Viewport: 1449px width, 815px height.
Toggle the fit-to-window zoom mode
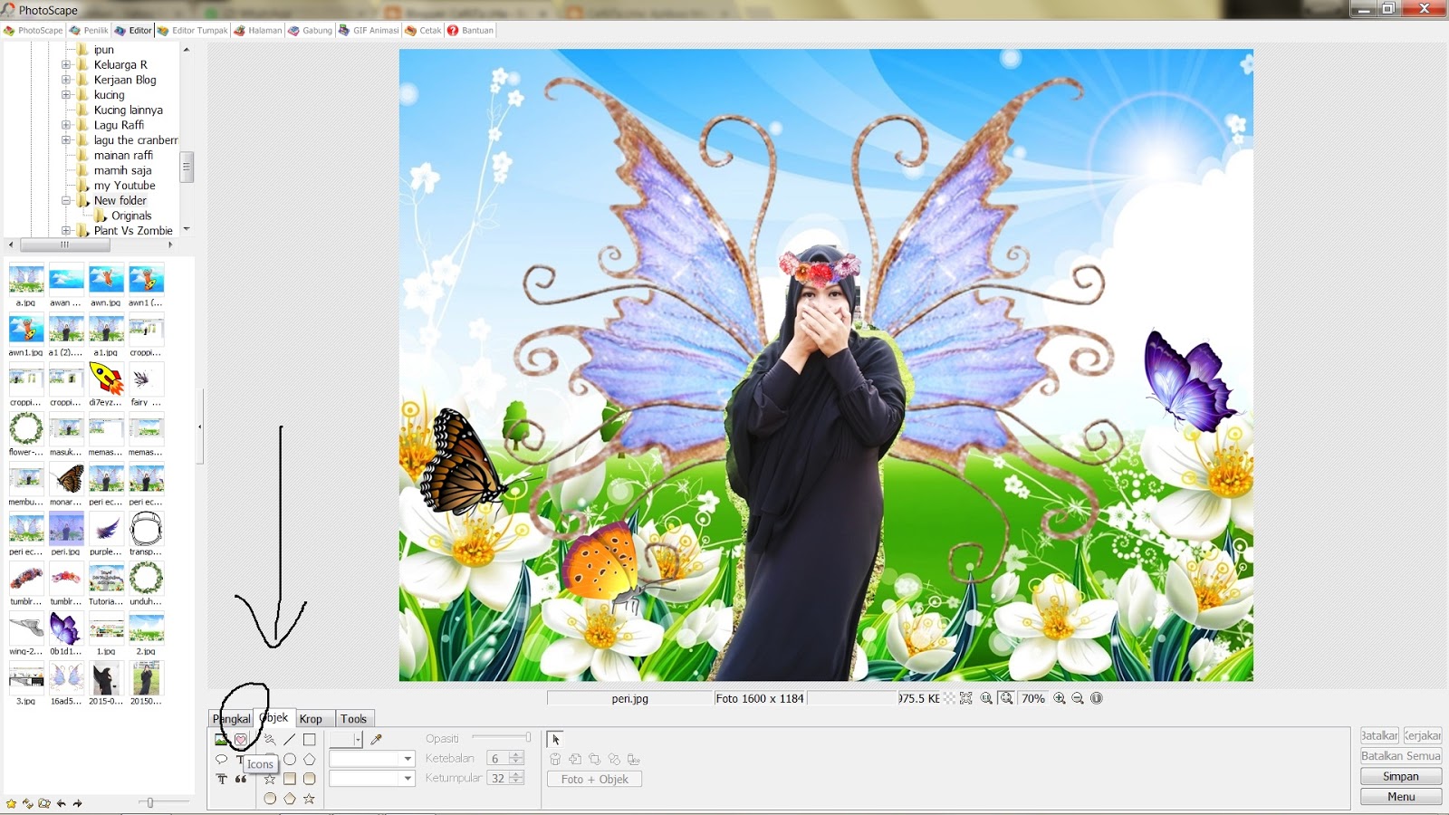tap(1005, 698)
